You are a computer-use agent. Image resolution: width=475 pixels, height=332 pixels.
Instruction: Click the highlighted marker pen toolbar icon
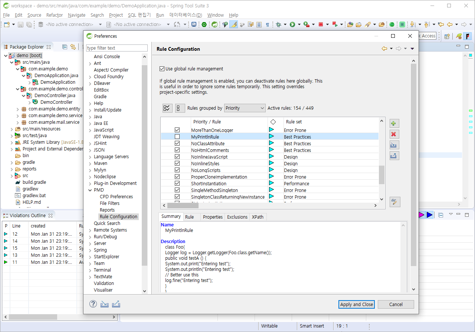(233, 24)
